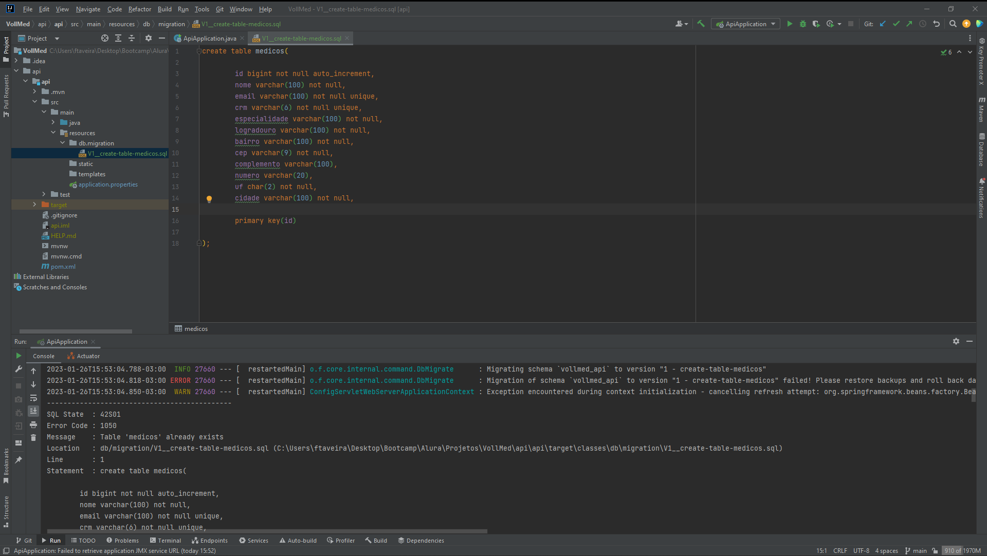The height and width of the screenshot is (556, 987).
Task: Open the Services tool window
Action: pyautogui.click(x=253, y=541)
